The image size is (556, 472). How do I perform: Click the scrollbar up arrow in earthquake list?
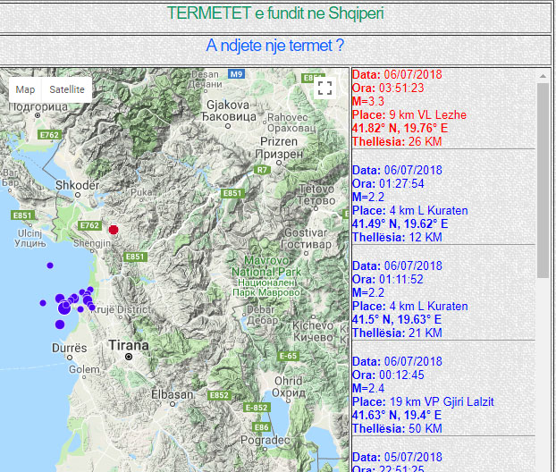543,76
